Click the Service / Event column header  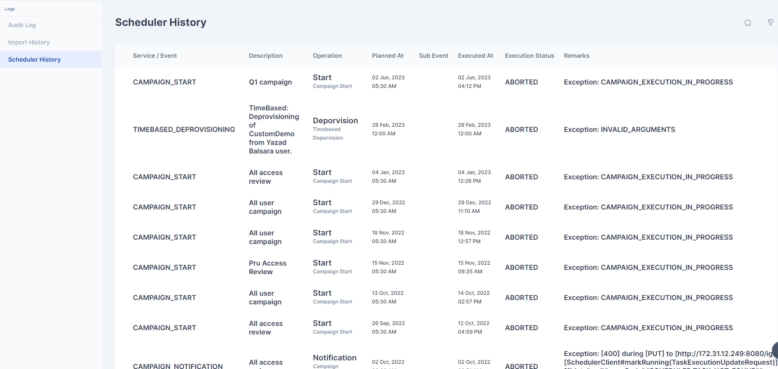[155, 56]
